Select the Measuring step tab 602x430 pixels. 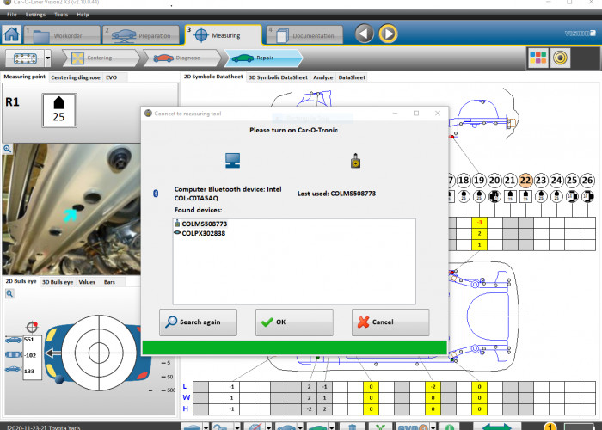tap(223, 35)
